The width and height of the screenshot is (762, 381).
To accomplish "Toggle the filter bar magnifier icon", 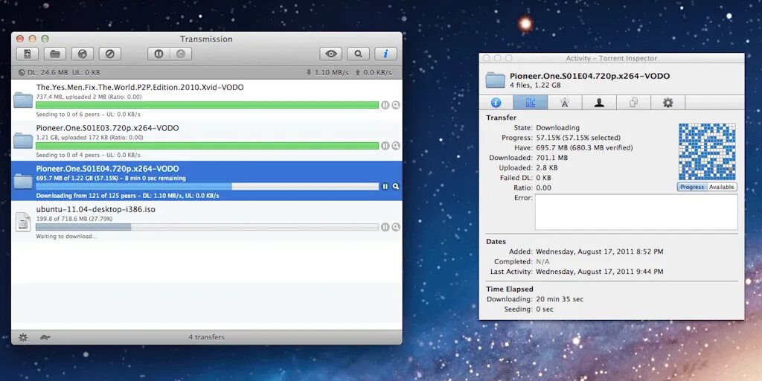I will tap(358, 54).
